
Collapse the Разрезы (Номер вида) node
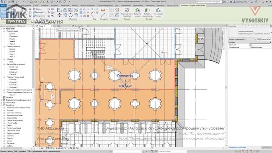pos(4,77)
